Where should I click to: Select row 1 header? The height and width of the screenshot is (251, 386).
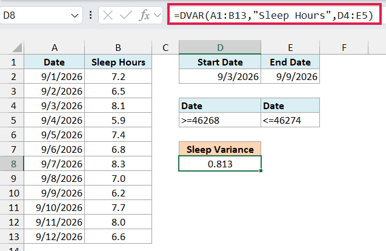tap(12, 62)
